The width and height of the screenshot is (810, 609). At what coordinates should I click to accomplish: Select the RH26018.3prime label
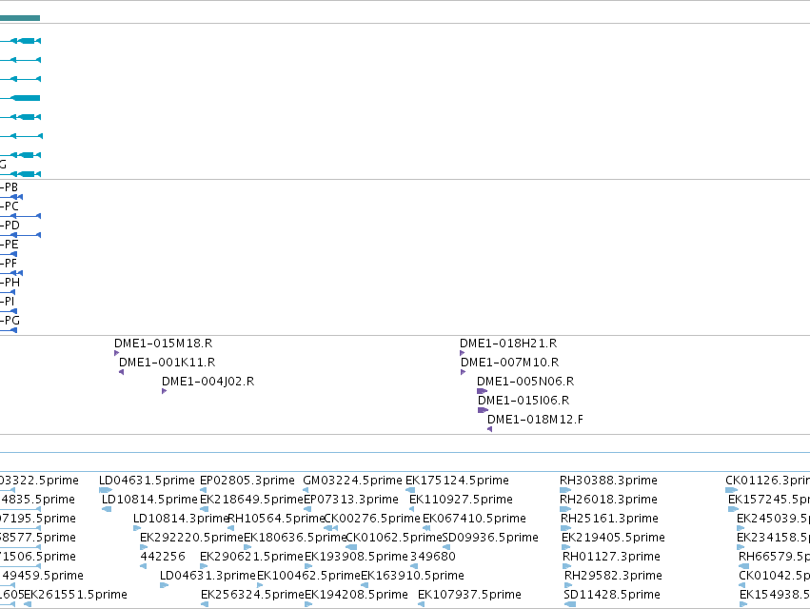[608, 500]
